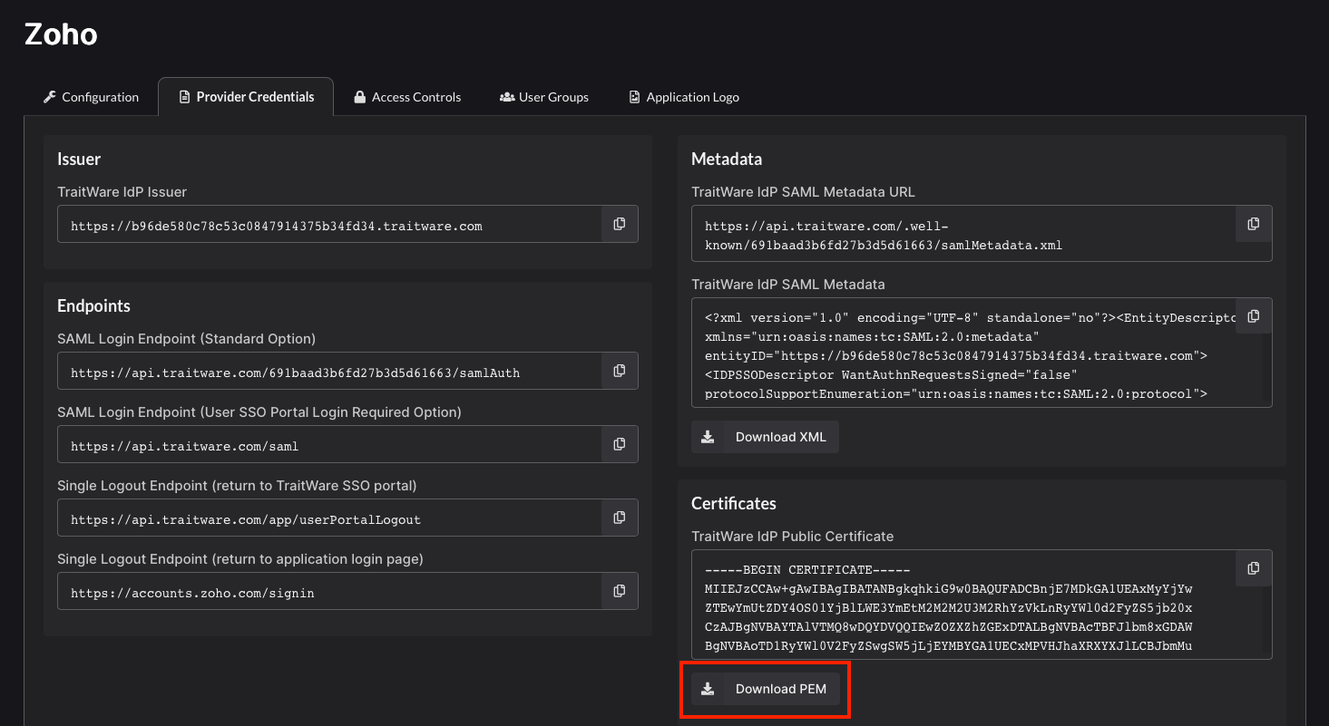This screenshot has width=1329, height=726.
Task: Click the Certificates section heading
Action: pyautogui.click(x=734, y=503)
